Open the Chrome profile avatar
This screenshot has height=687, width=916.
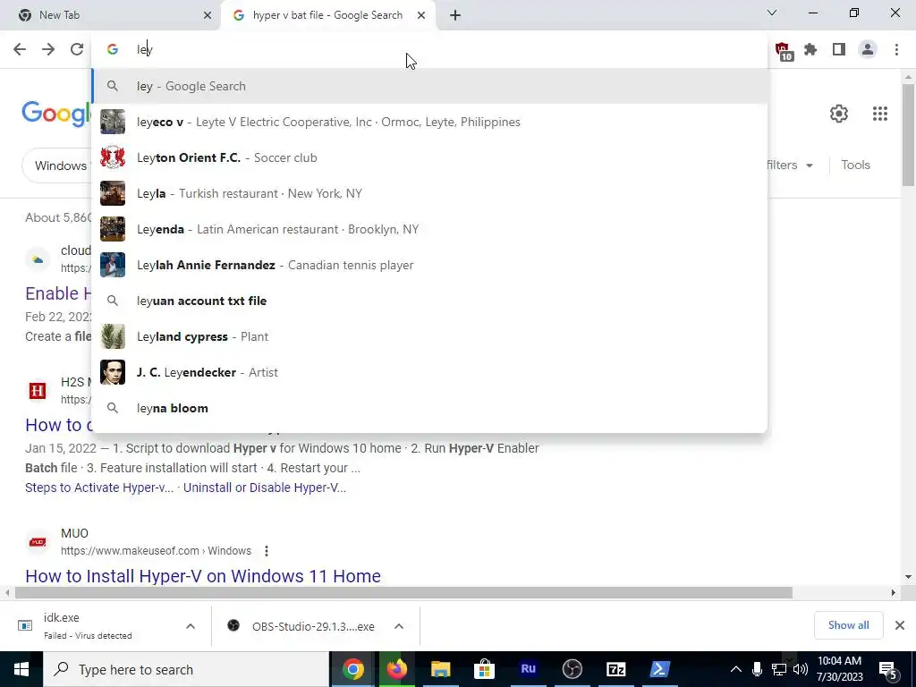pyautogui.click(x=868, y=50)
